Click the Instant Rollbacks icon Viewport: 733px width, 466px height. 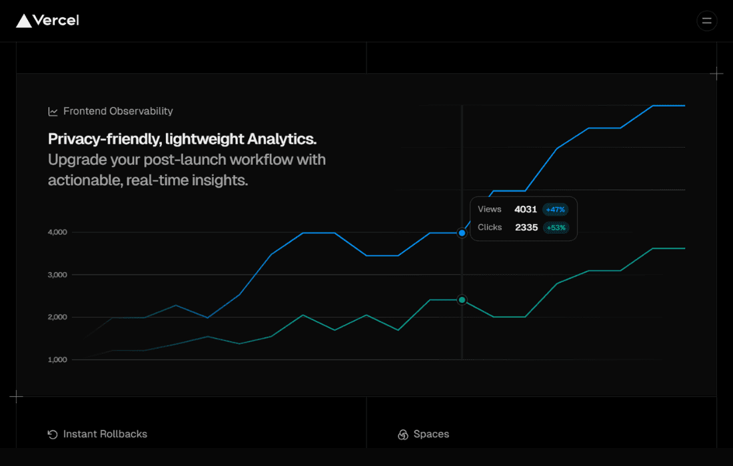tap(53, 434)
